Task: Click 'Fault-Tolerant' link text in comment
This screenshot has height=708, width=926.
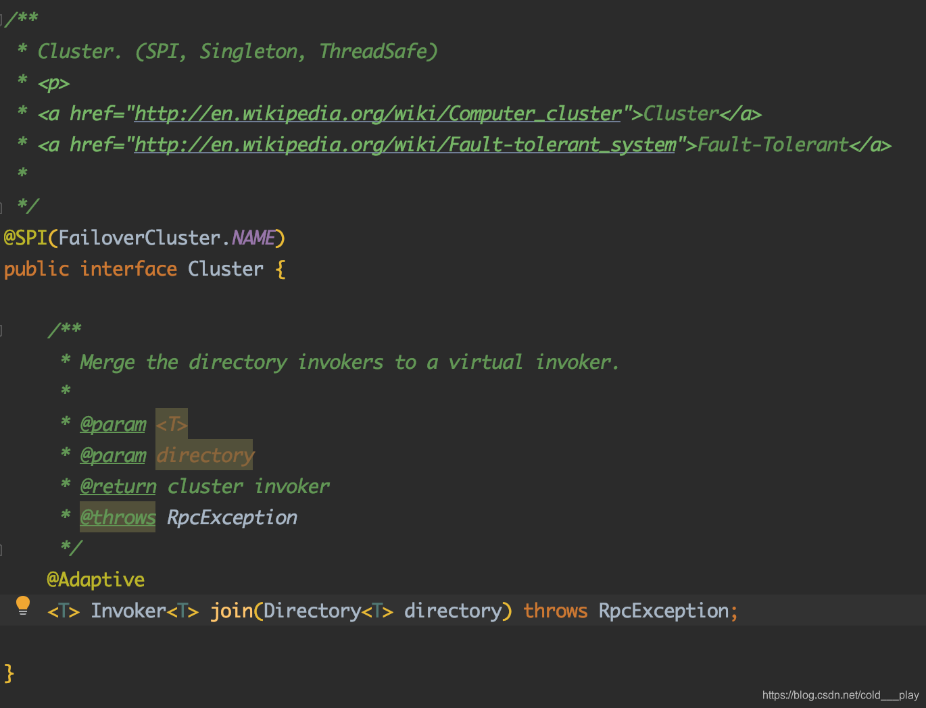Action: coord(773,145)
